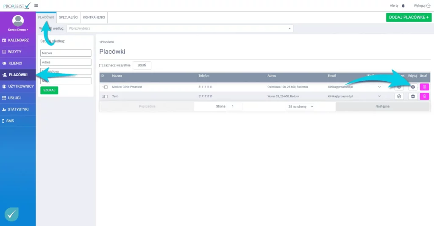
Task: Click the pink trash icon for the Test row
Action: 424,96
